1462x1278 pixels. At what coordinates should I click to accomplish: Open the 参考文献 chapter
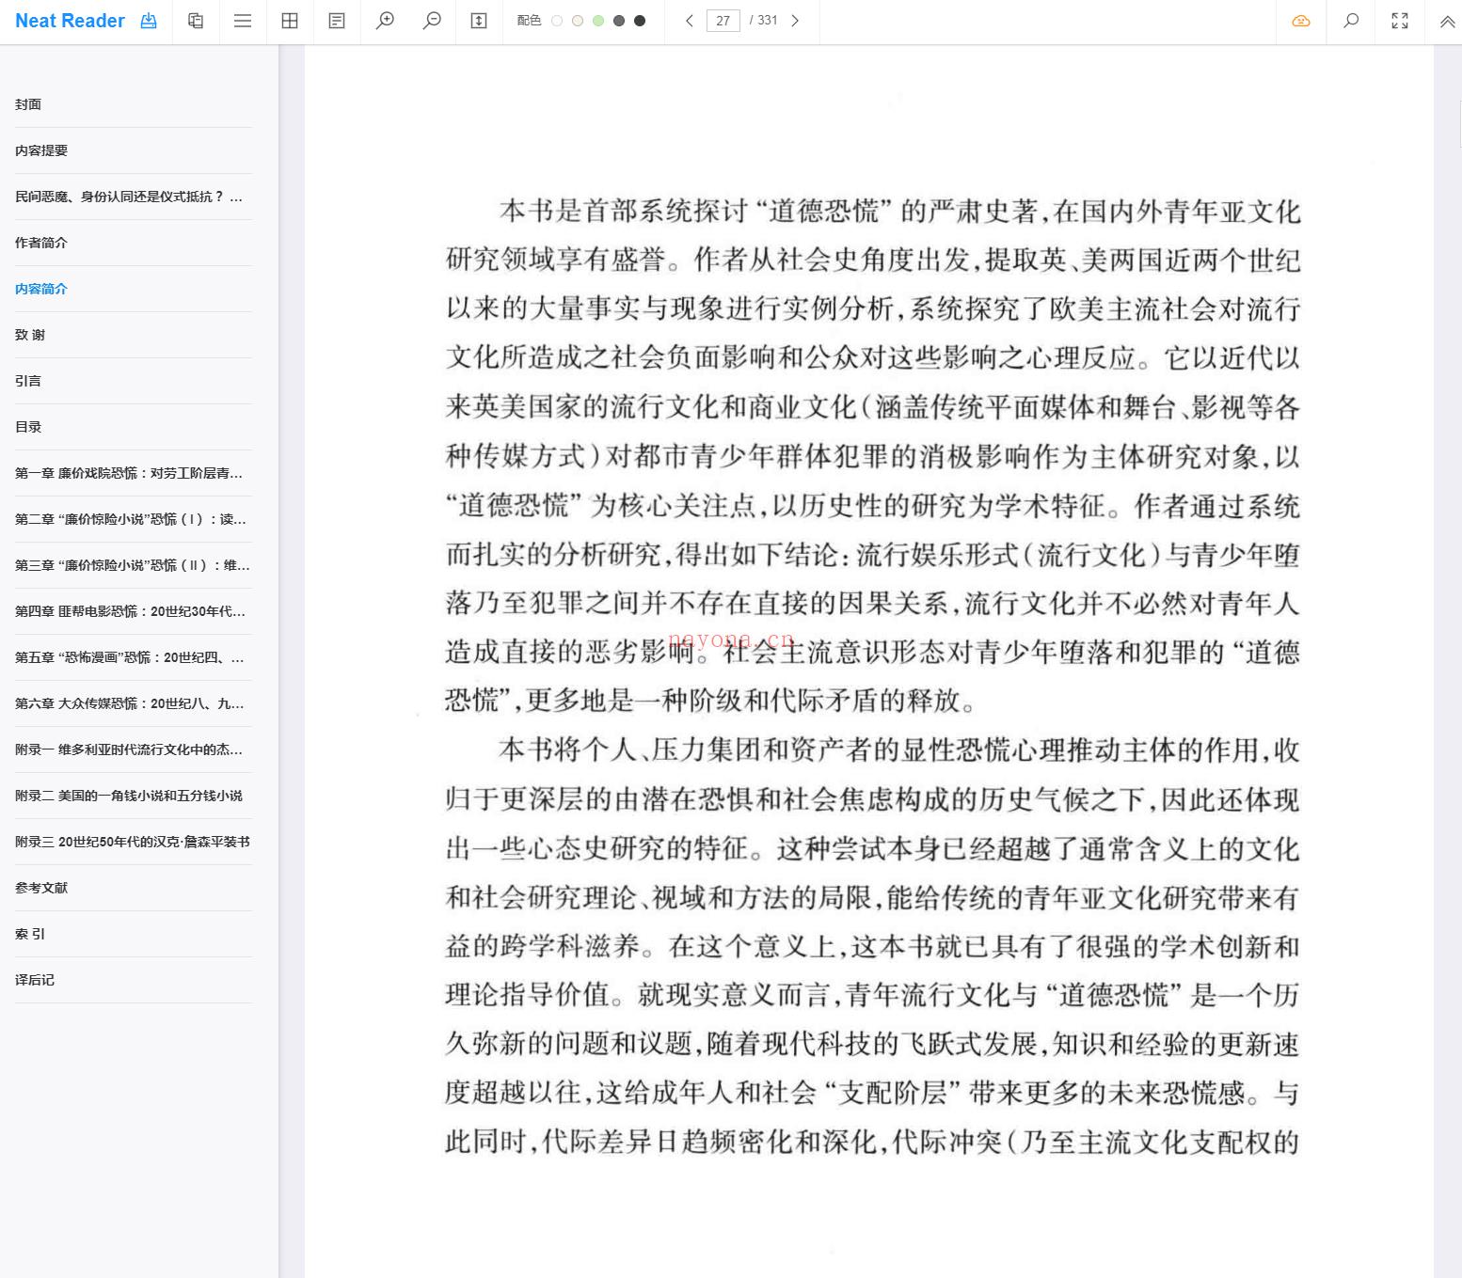[41, 888]
